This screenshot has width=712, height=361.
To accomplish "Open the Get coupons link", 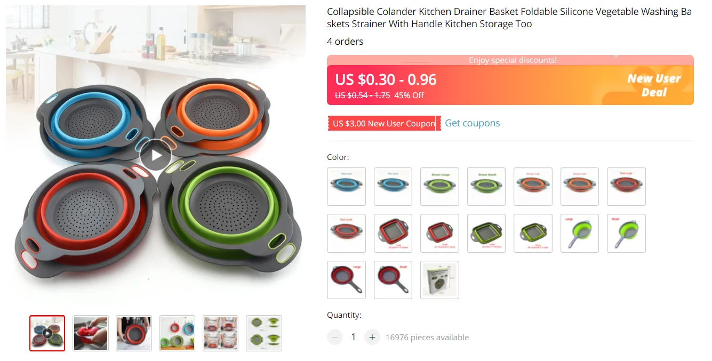I will pos(473,123).
